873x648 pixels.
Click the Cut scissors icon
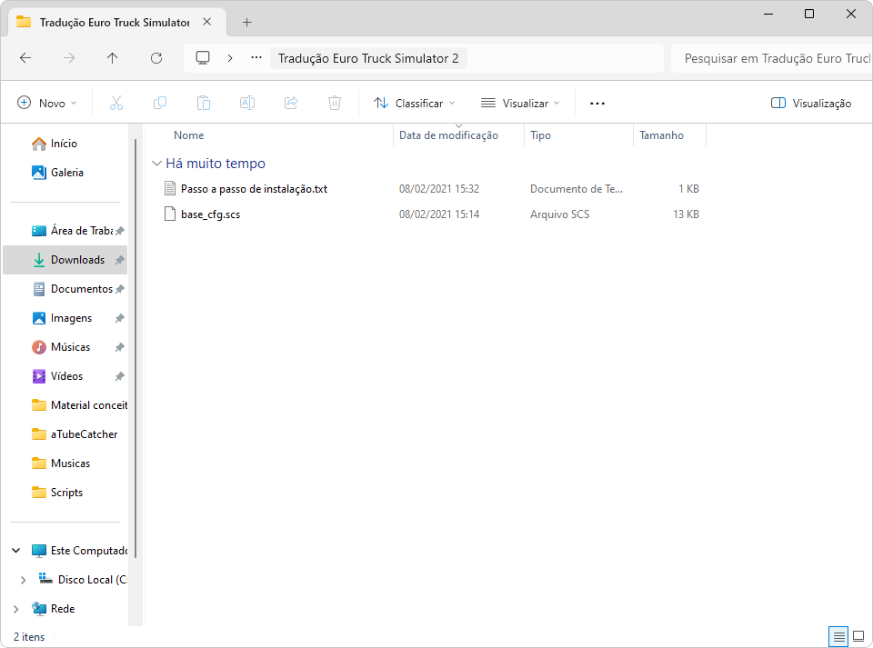[116, 103]
